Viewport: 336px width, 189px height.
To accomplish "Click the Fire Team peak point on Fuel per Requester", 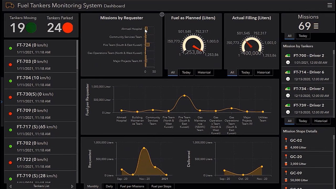I will [x=185, y=96].
